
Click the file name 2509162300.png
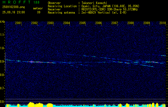tap(14, 7)
